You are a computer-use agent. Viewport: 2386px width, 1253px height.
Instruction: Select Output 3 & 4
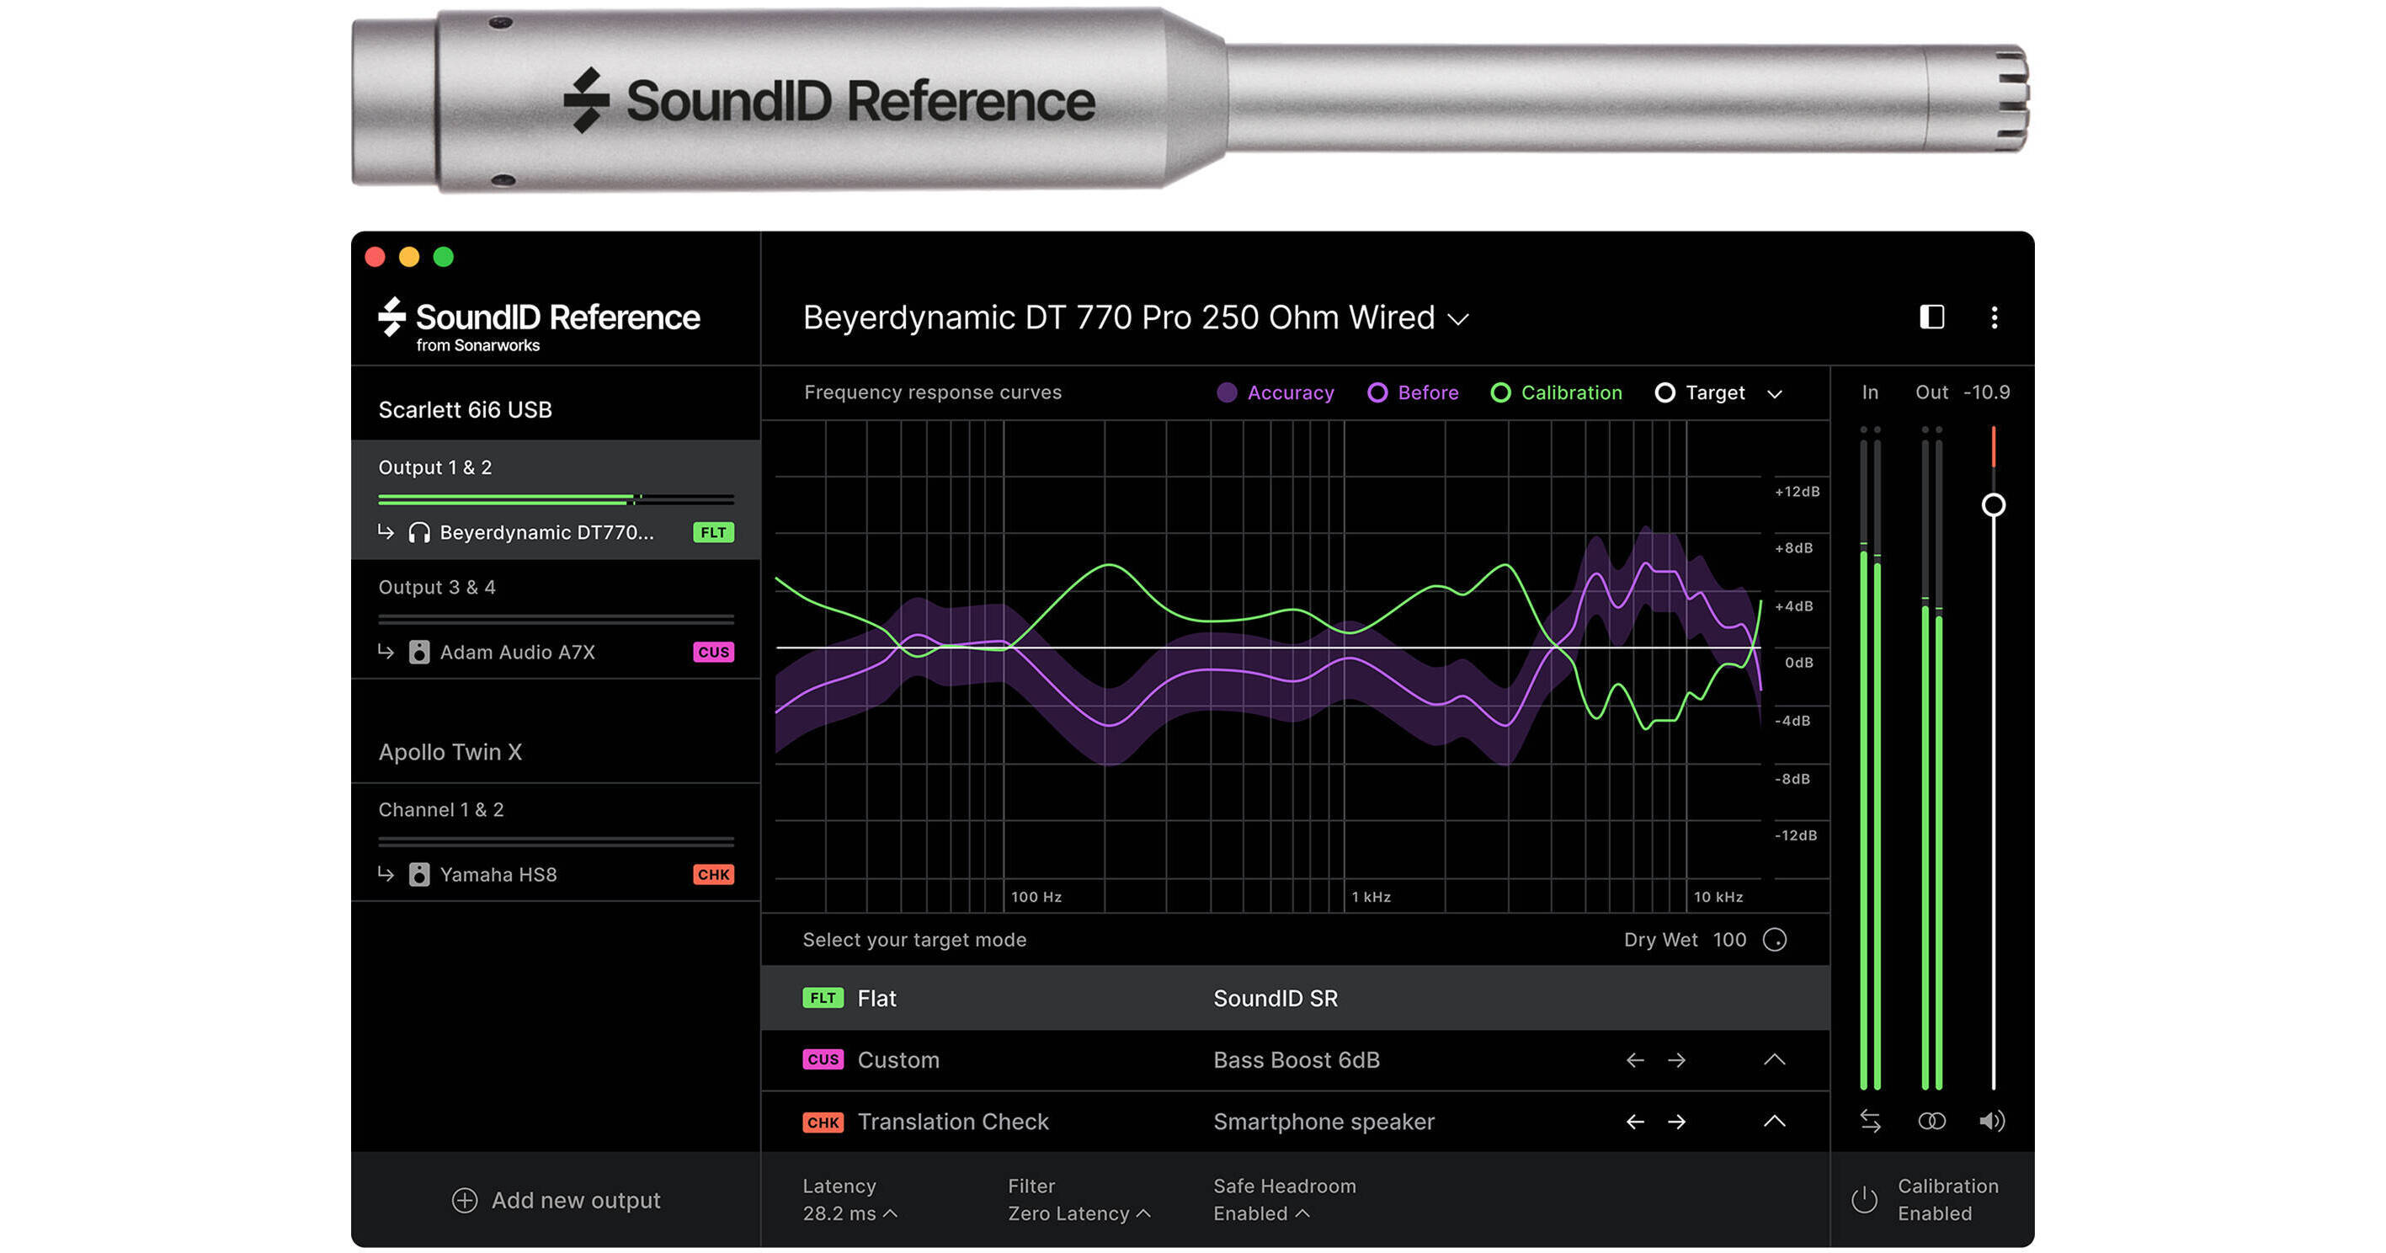click(439, 587)
